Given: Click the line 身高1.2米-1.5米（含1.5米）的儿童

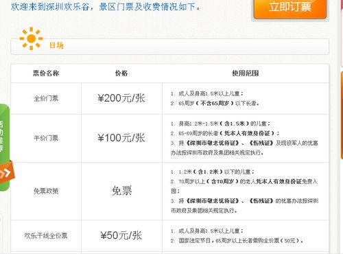Looking at the screenshot, I should click(221, 124).
